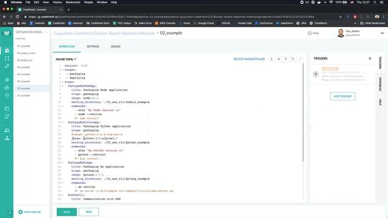Click the Wi-Fi icon in the menu bar
Image resolution: width=388 pixels, height=218 pixels.
331,2
